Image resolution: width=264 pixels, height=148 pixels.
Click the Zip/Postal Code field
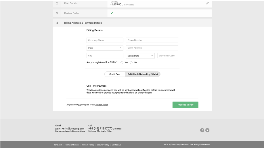click(x=168, y=56)
